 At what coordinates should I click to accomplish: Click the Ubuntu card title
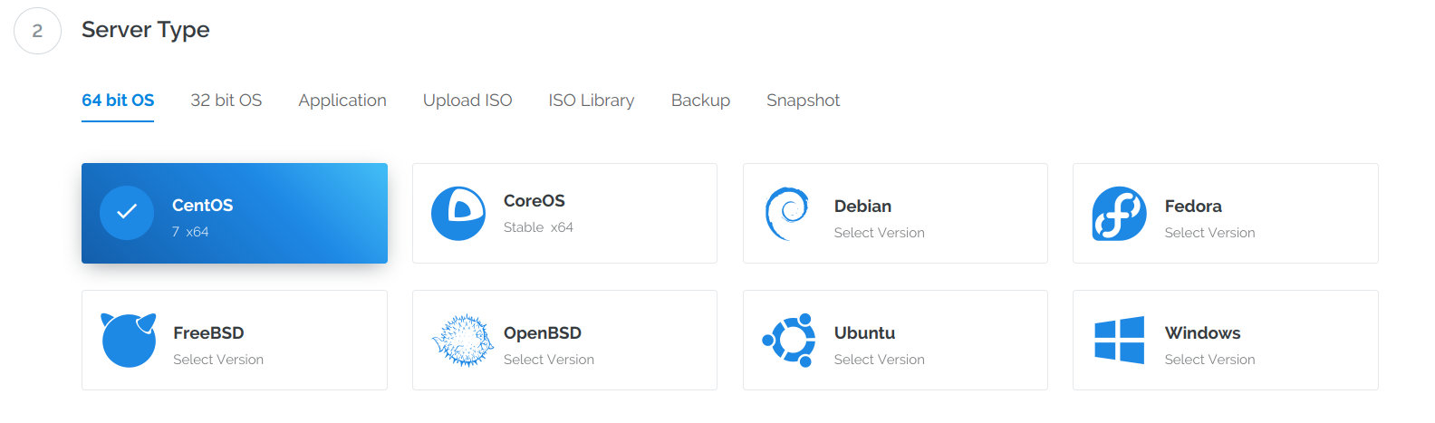[864, 333]
